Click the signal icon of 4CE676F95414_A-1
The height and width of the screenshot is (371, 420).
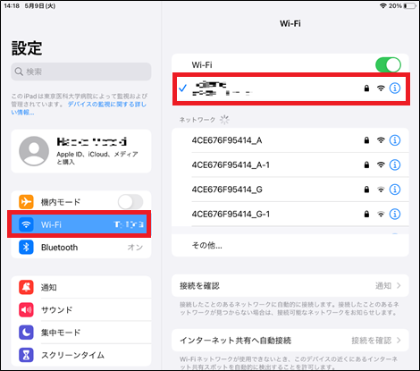click(x=381, y=164)
